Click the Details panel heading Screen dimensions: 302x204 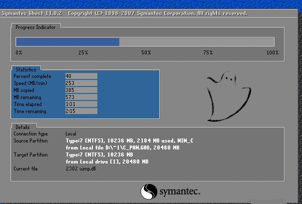[x=22, y=127]
